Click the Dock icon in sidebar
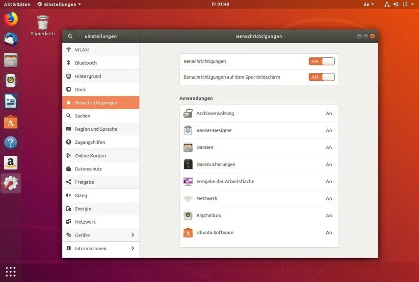Screen dimensions: 419x282 [69, 89]
